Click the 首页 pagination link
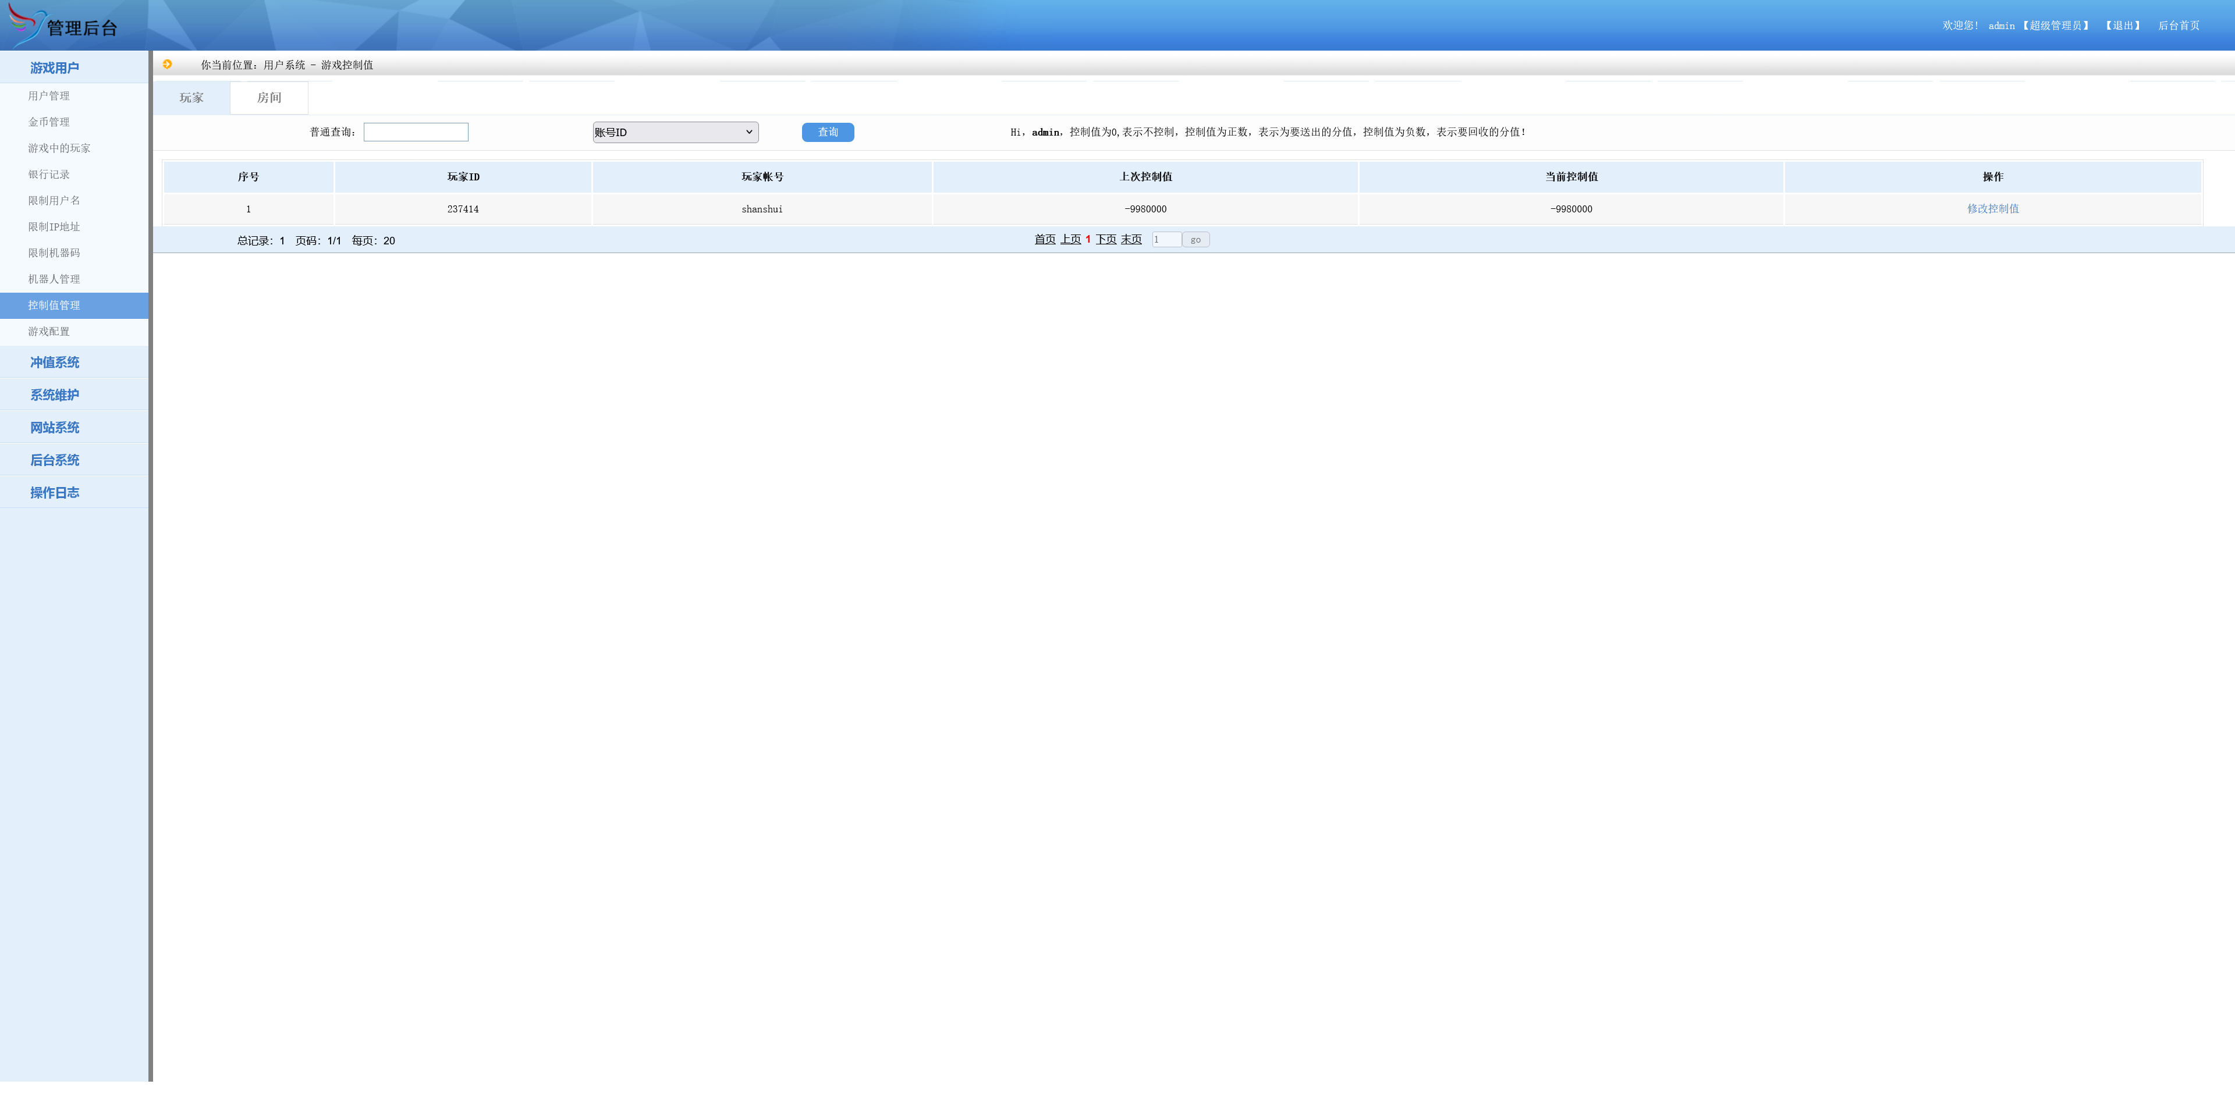Screen dimensions: 2235x1116 (1045, 239)
